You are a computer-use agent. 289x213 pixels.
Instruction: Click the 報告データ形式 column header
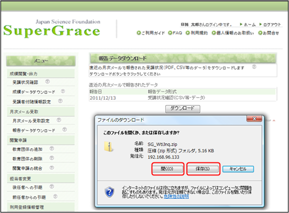point(162,92)
